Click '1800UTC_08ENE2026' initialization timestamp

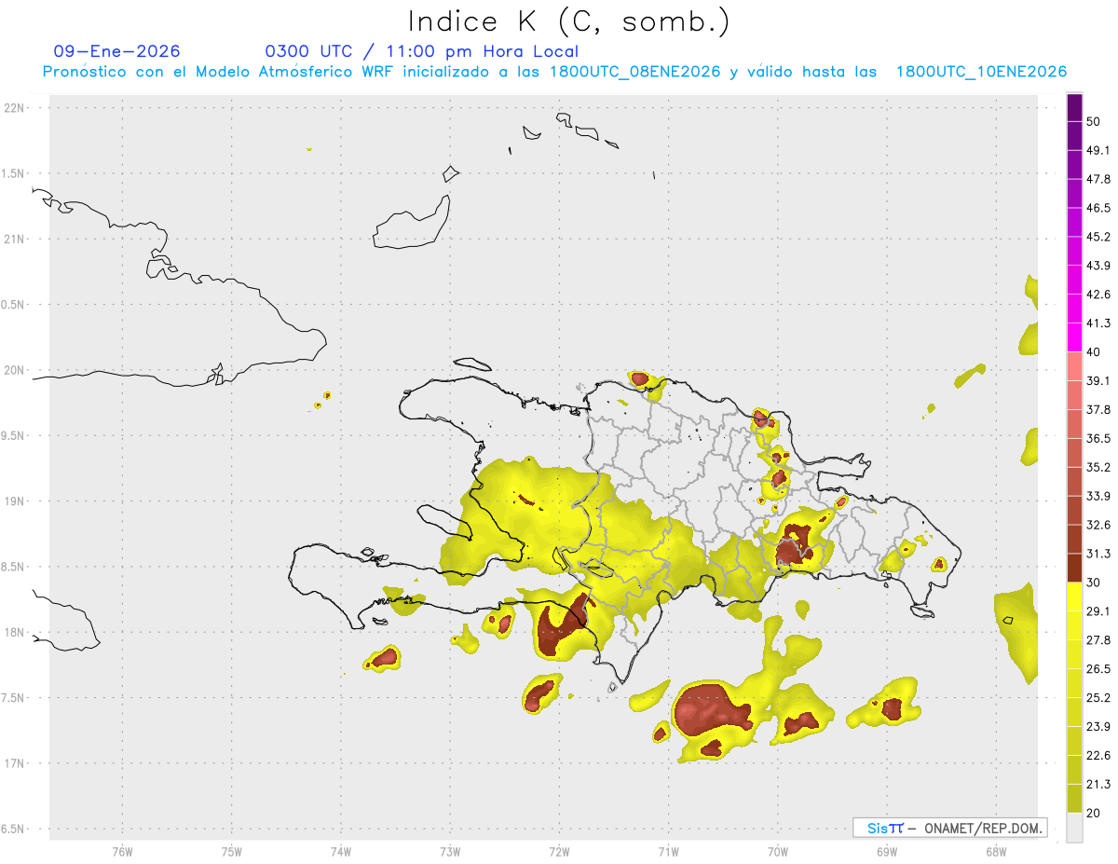click(634, 72)
